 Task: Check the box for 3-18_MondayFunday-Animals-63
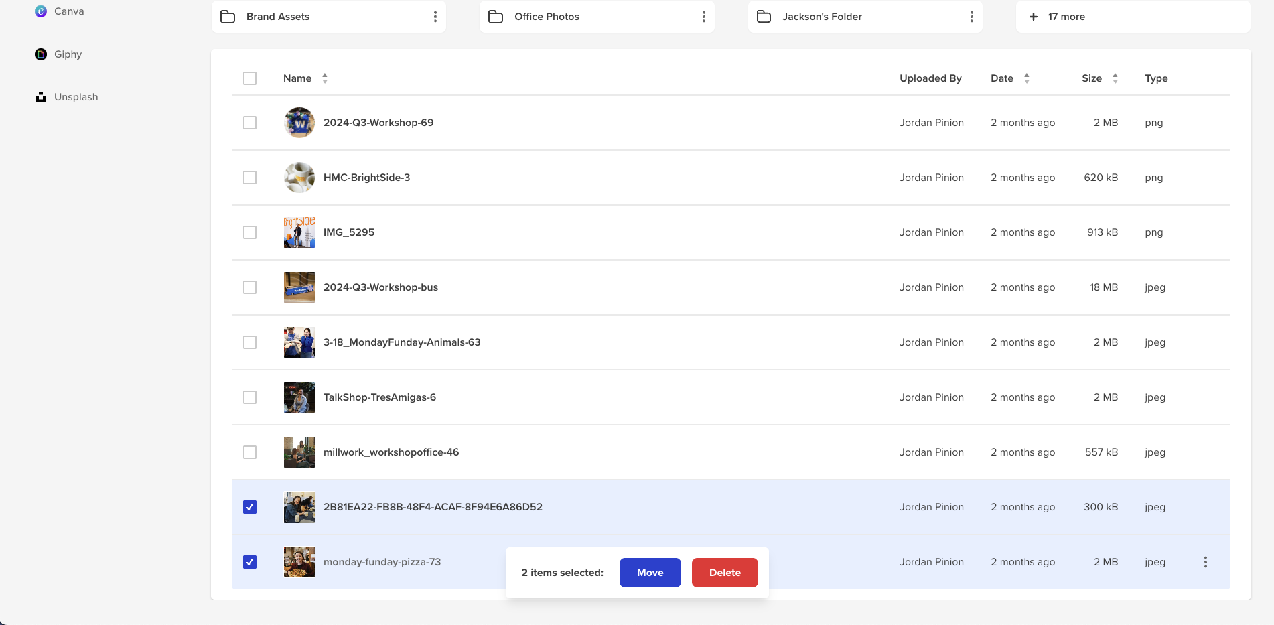coord(250,342)
